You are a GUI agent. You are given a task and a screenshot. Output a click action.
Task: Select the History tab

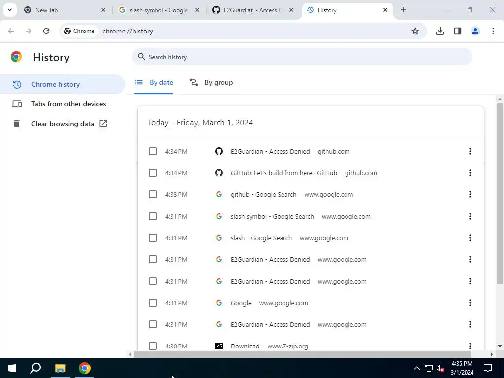point(347,10)
